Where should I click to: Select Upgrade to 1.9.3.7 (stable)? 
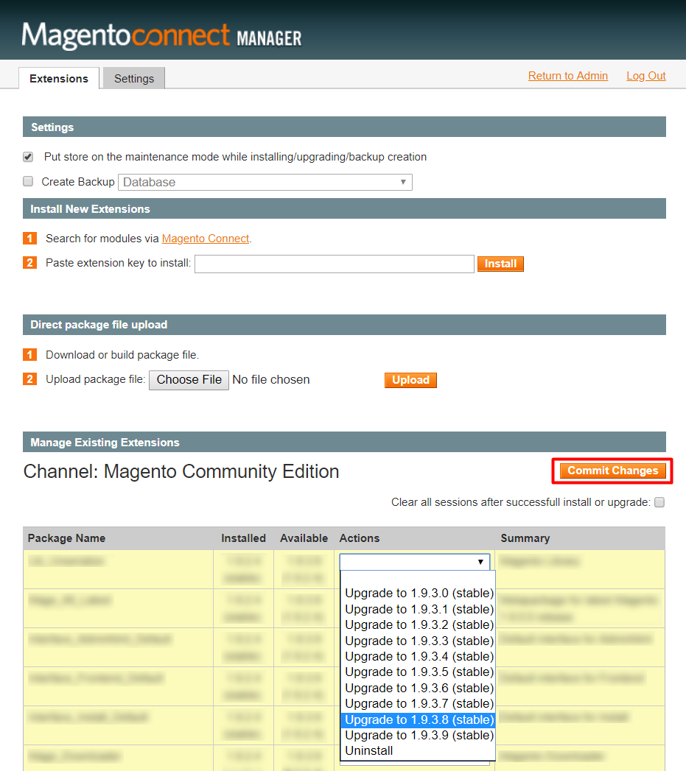(419, 703)
